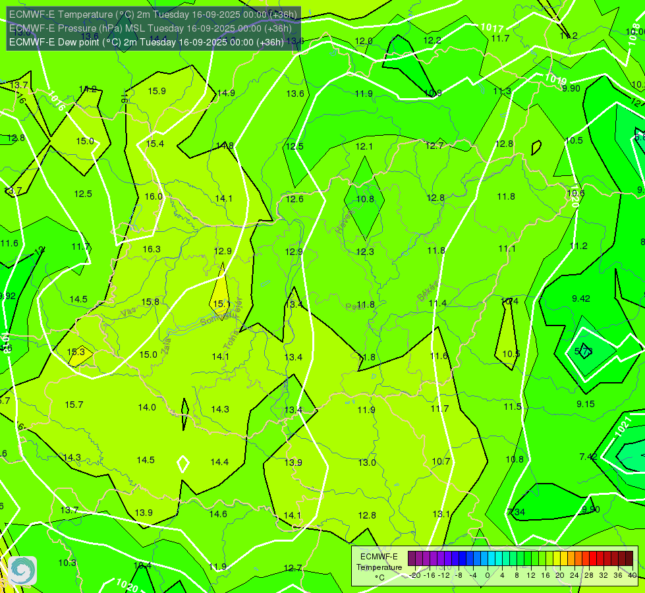Click the 15.4 temperature value
The width and height of the screenshot is (645, 593).
(x=155, y=144)
